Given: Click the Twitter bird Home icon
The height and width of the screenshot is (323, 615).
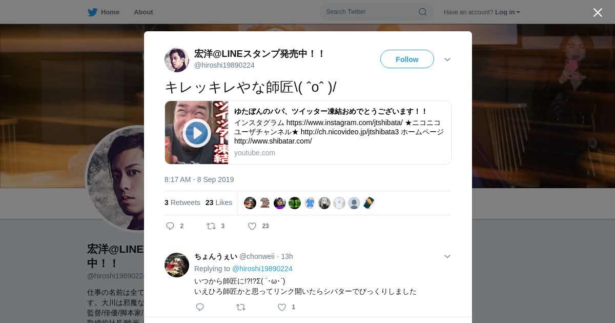Looking at the screenshot, I should tap(92, 12).
